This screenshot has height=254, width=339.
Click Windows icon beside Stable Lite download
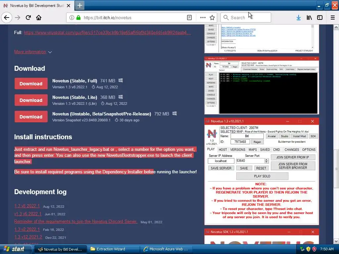(x=121, y=97)
